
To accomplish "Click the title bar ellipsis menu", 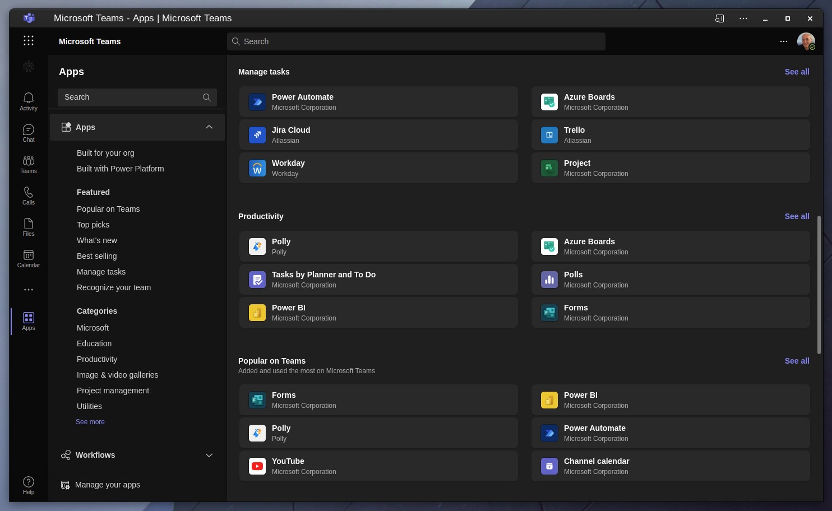I will tap(743, 18).
